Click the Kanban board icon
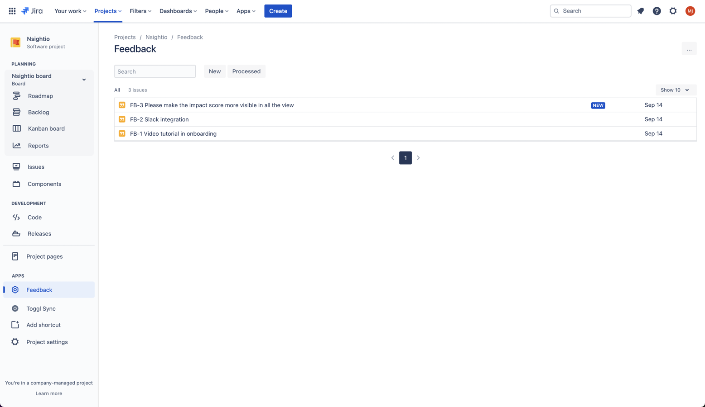Image resolution: width=705 pixels, height=407 pixels. click(x=17, y=128)
